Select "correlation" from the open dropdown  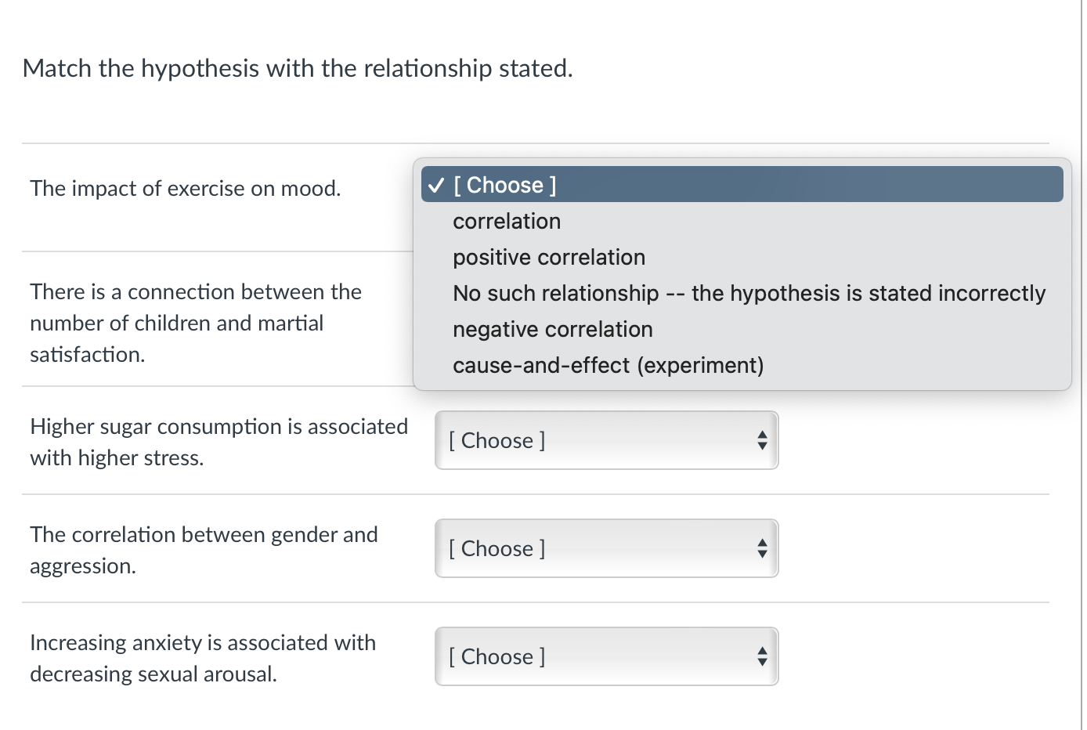(x=506, y=221)
